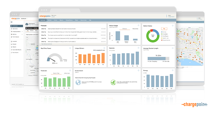Open the Energy widget settings icon
The image size is (215, 113).
tap(173, 70)
